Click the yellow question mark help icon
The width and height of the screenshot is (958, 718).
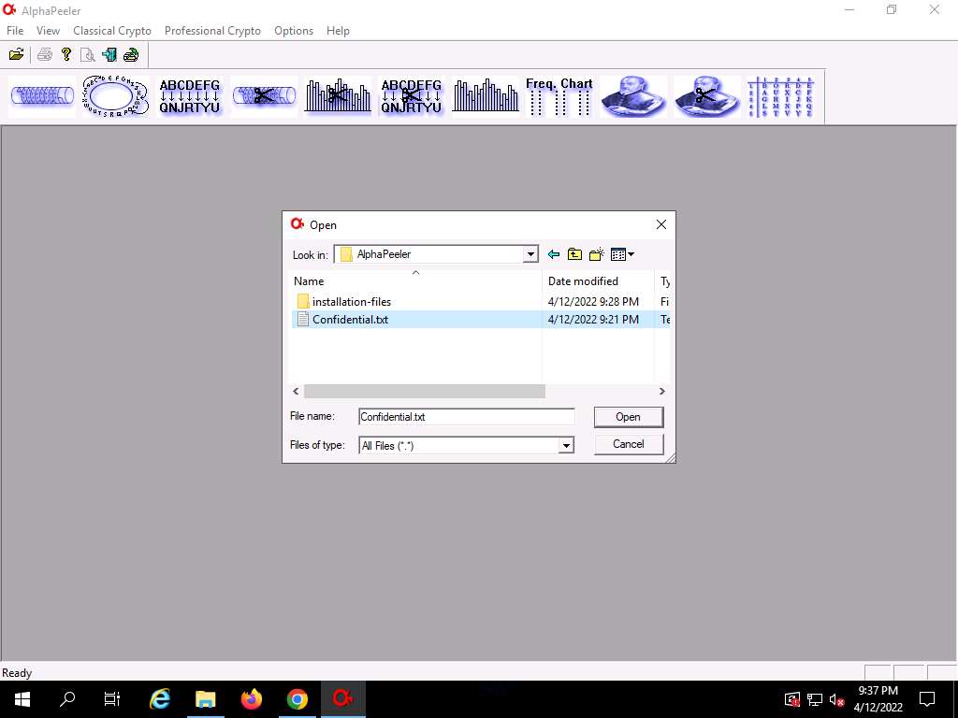click(66, 54)
